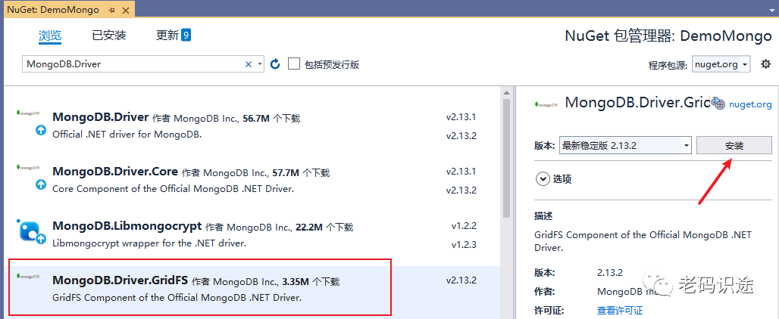Open the search history dropdown arrow
The width and height of the screenshot is (779, 319).
click(x=260, y=64)
